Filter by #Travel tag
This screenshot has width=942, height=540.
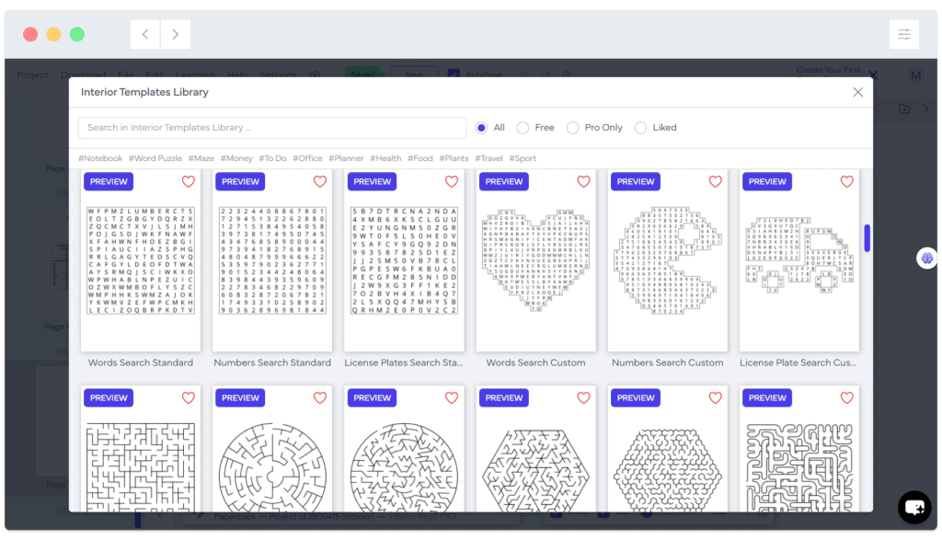(488, 158)
